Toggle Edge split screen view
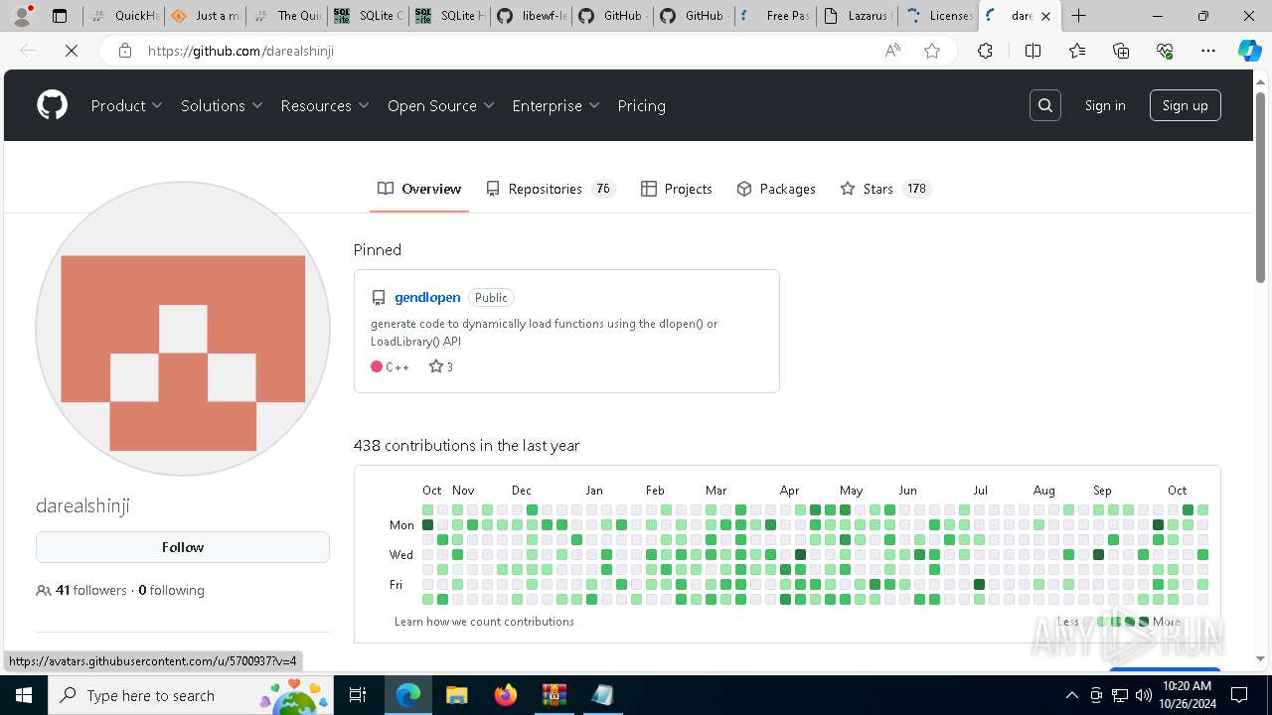This screenshot has height=715, width=1272. [x=1033, y=51]
